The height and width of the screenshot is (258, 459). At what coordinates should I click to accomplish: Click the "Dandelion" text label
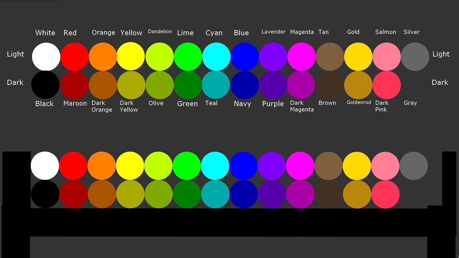pos(160,32)
